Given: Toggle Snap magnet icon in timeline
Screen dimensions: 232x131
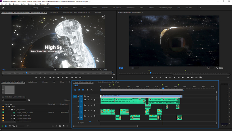Looking at the screenshot, I should [x=79, y=90].
